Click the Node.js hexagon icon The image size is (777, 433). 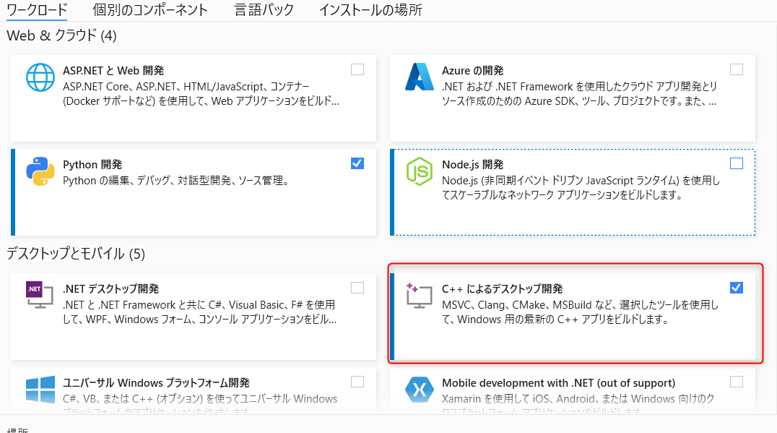(420, 171)
